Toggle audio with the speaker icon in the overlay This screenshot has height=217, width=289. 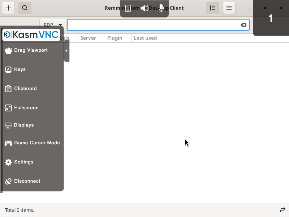pos(144,8)
